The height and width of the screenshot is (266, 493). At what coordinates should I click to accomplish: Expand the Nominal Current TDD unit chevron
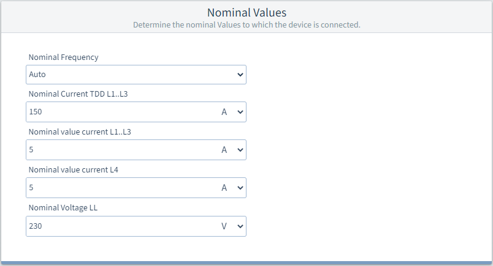240,113
